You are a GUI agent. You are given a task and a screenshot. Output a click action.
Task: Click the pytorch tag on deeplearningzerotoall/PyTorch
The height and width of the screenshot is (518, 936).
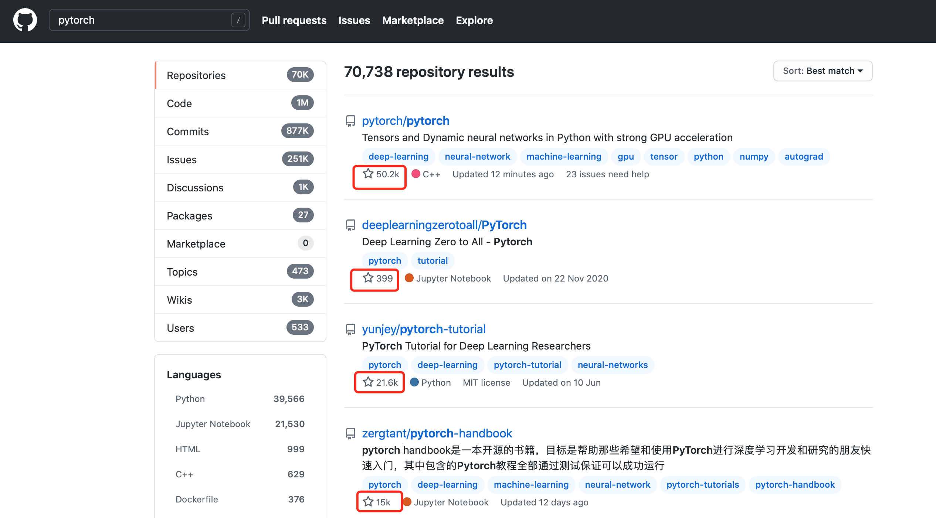point(385,261)
